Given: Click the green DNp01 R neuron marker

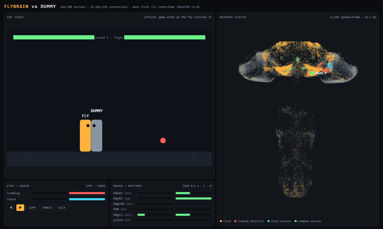Looking at the screenshot, I should point(312,73).
